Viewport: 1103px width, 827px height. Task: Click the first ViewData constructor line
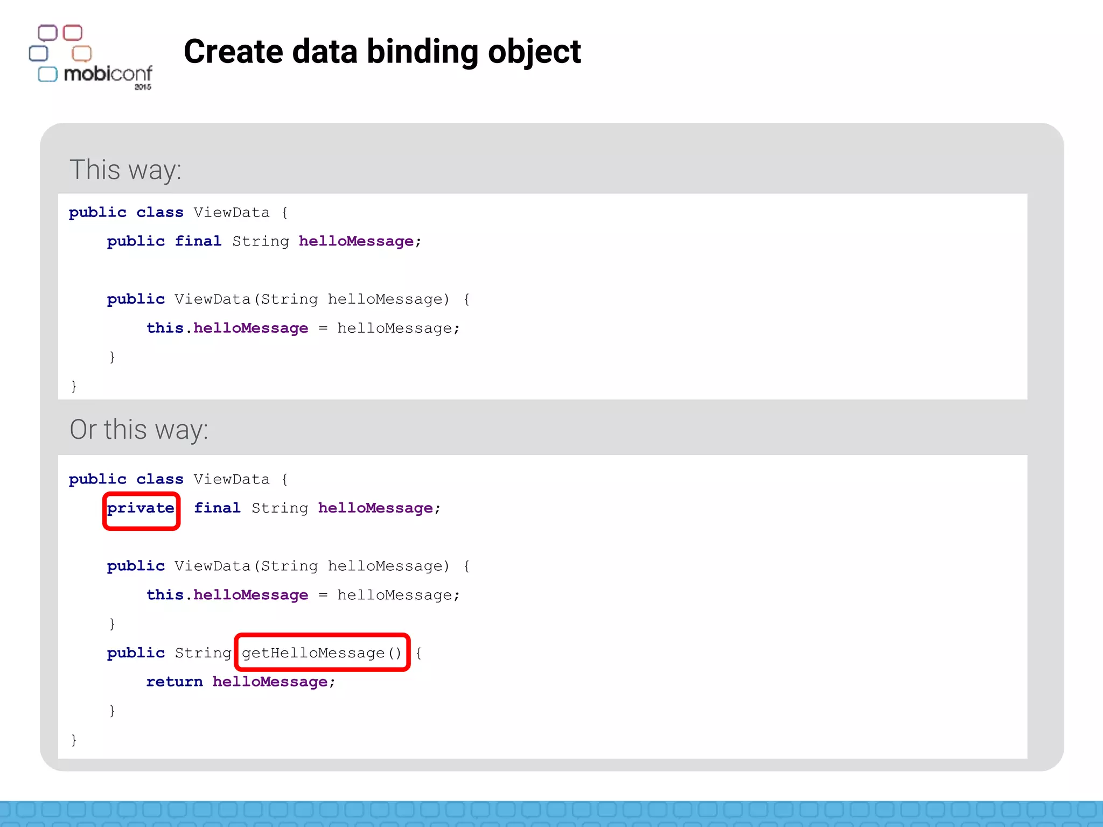288,299
